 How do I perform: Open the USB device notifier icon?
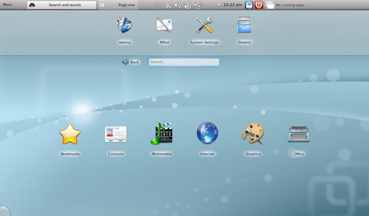pos(198,5)
